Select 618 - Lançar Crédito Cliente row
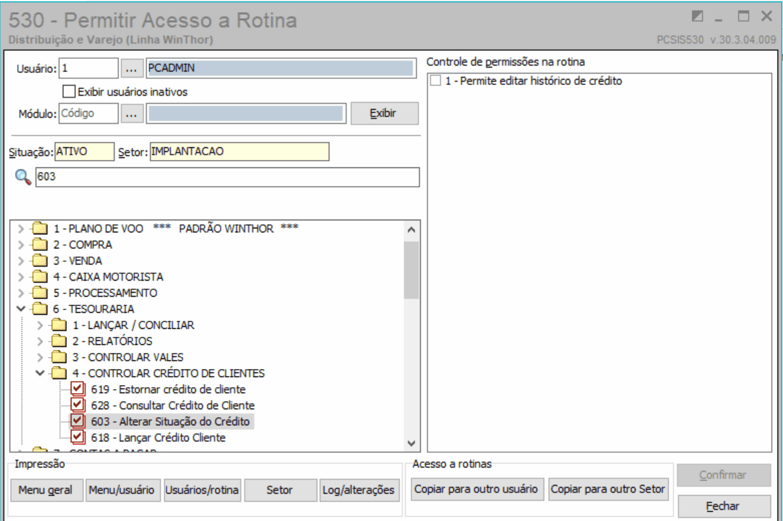 [x=159, y=437]
